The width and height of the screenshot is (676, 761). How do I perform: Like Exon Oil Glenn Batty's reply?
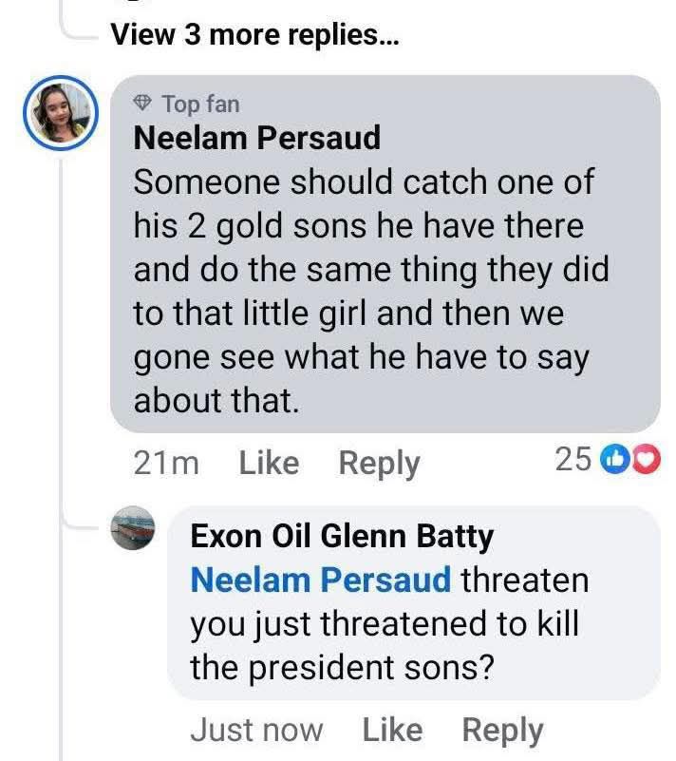pyautogui.click(x=392, y=731)
